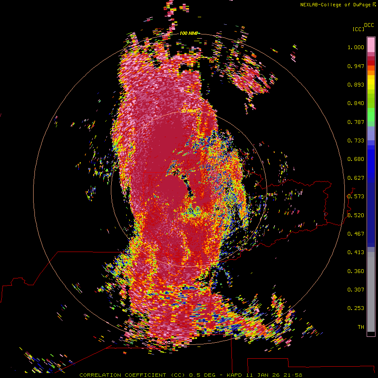Click the 21:58 timestamp

coord(293,375)
